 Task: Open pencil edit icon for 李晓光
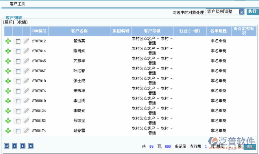click(x=26, y=111)
